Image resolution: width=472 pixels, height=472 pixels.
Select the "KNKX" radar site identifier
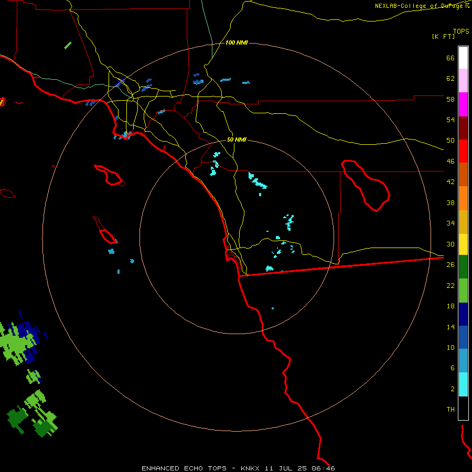tap(251, 468)
